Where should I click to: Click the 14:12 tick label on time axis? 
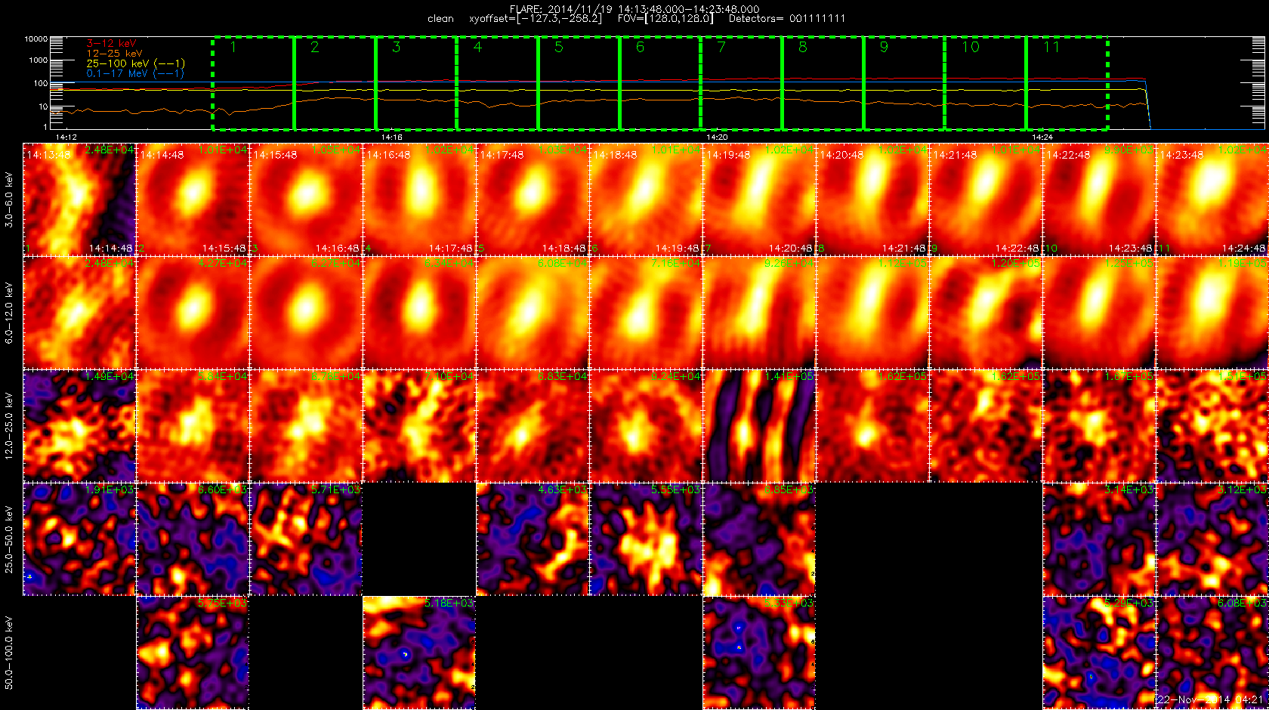pyautogui.click(x=66, y=137)
